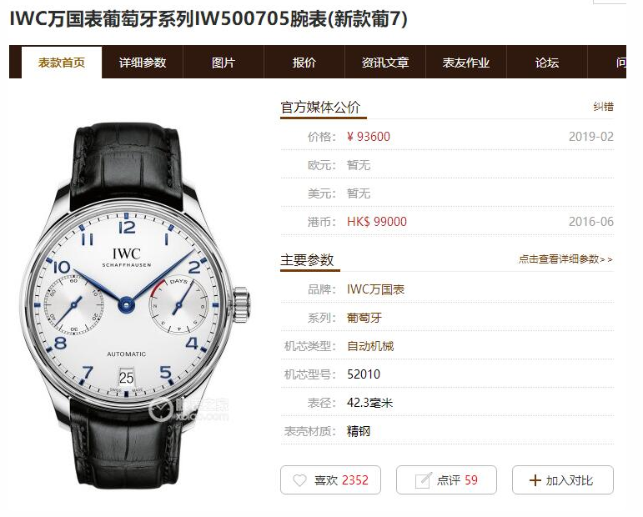Screen dimensions: 643x517
Task: Select the 资讯文章 tab
Action: [385, 63]
